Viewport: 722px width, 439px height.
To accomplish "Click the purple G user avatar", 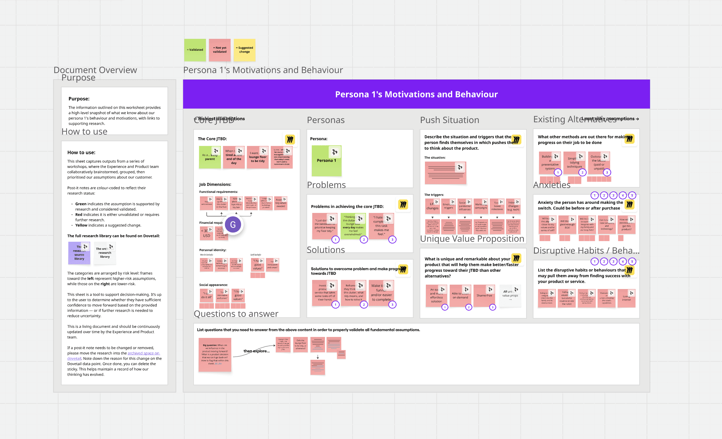I will click(233, 225).
